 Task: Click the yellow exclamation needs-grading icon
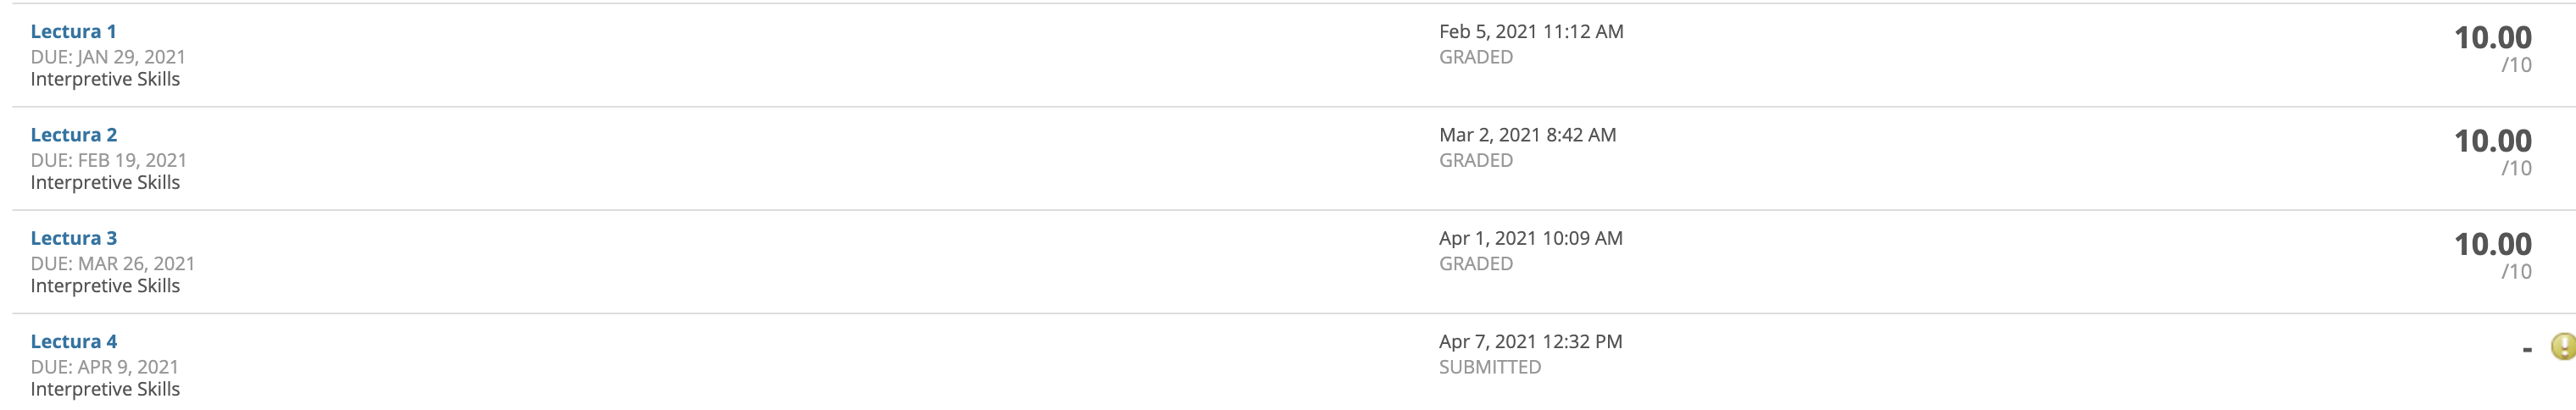tap(2564, 347)
